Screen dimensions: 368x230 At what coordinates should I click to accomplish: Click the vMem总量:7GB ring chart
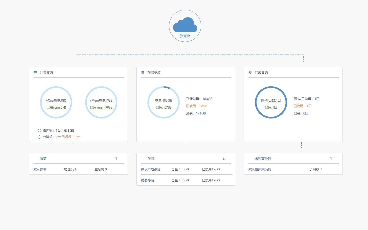coord(101,102)
